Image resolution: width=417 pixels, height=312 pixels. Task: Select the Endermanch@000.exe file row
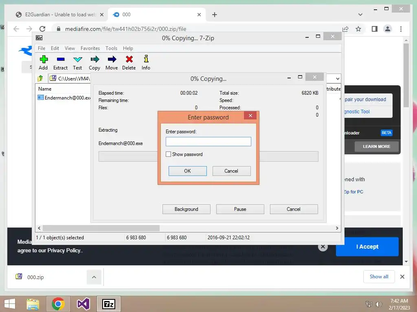[64, 97]
